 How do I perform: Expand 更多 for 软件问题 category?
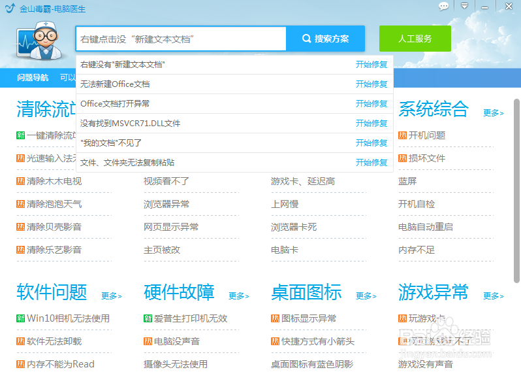pos(112,296)
